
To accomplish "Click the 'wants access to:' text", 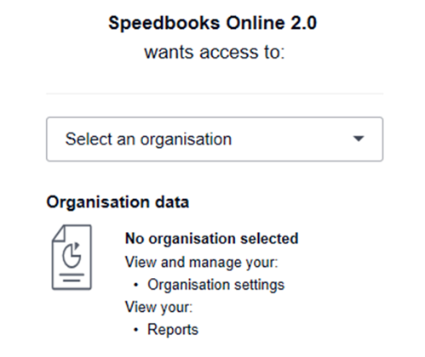I will pyautogui.click(x=215, y=53).
